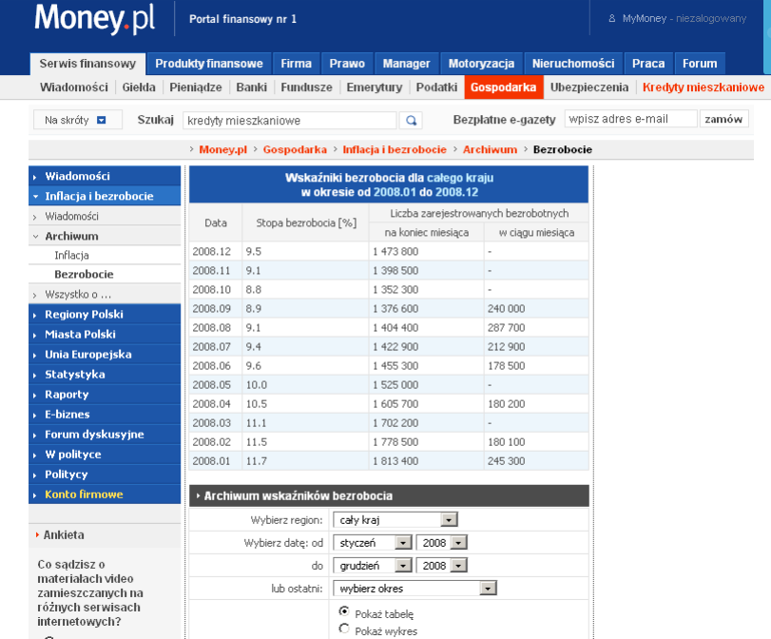Open Inflacja in sidebar
This screenshot has height=639, width=771.
105,255
